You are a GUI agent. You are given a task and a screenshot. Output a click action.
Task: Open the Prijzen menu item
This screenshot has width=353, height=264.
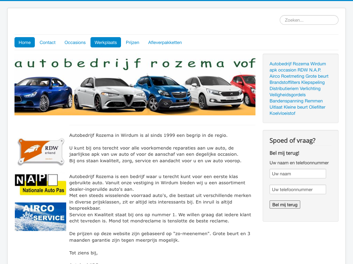tap(132, 42)
